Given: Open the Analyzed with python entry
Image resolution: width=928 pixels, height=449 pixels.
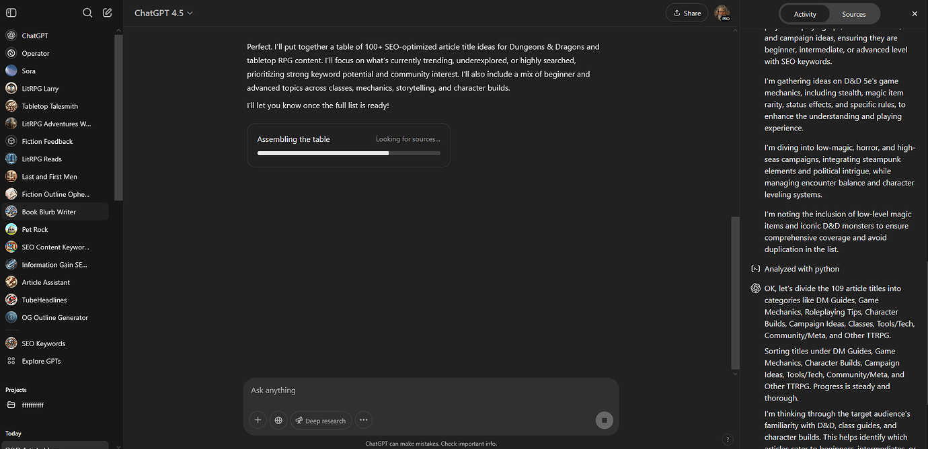Looking at the screenshot, I should pos(801,268).
